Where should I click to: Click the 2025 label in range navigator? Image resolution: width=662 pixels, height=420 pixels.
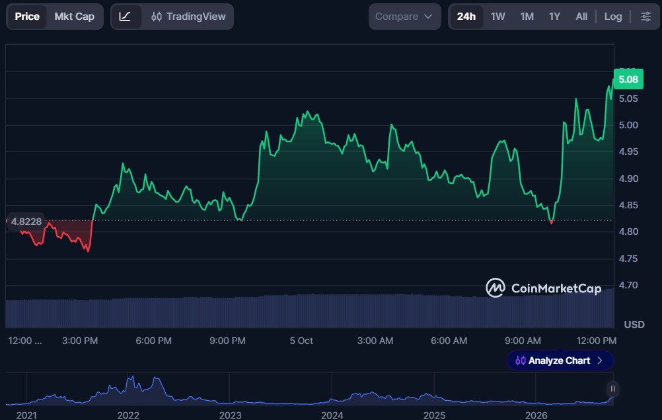click(x=434, y=415)
